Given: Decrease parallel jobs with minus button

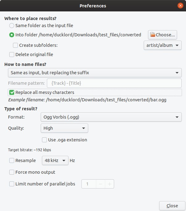Looking at the screenshot, I should pyautogui.click(x=101, y=184).
